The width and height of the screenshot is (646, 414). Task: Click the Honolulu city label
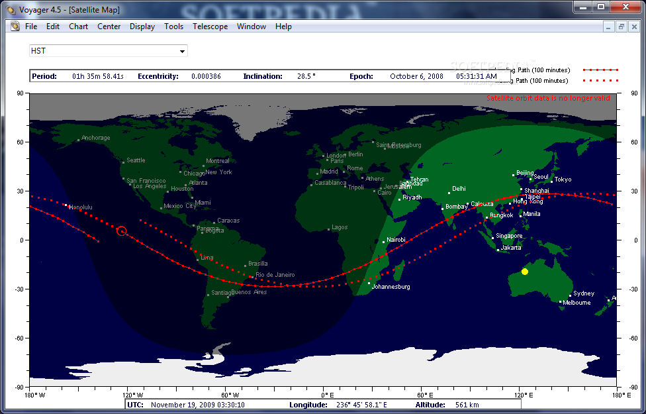click(x=81, y=207)
